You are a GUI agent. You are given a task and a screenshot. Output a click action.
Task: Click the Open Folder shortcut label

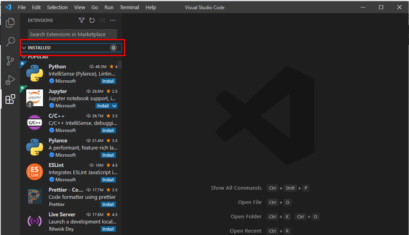(x=246, y=216)
